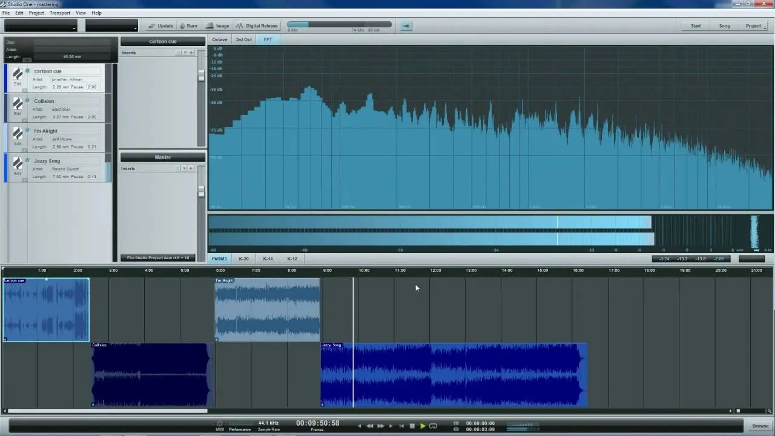Select the cartoon cue clip on the timeline
Image resolution: width=775 pixels, height=436 pixels.
(x=46, y=309)
